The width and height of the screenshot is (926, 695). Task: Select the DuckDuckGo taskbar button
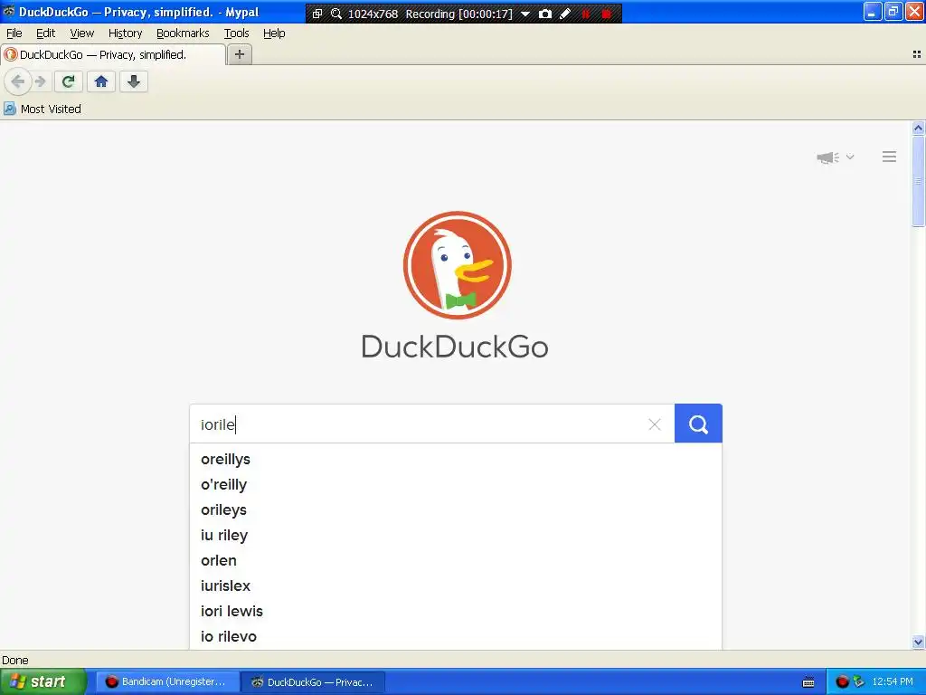(313, 682)
